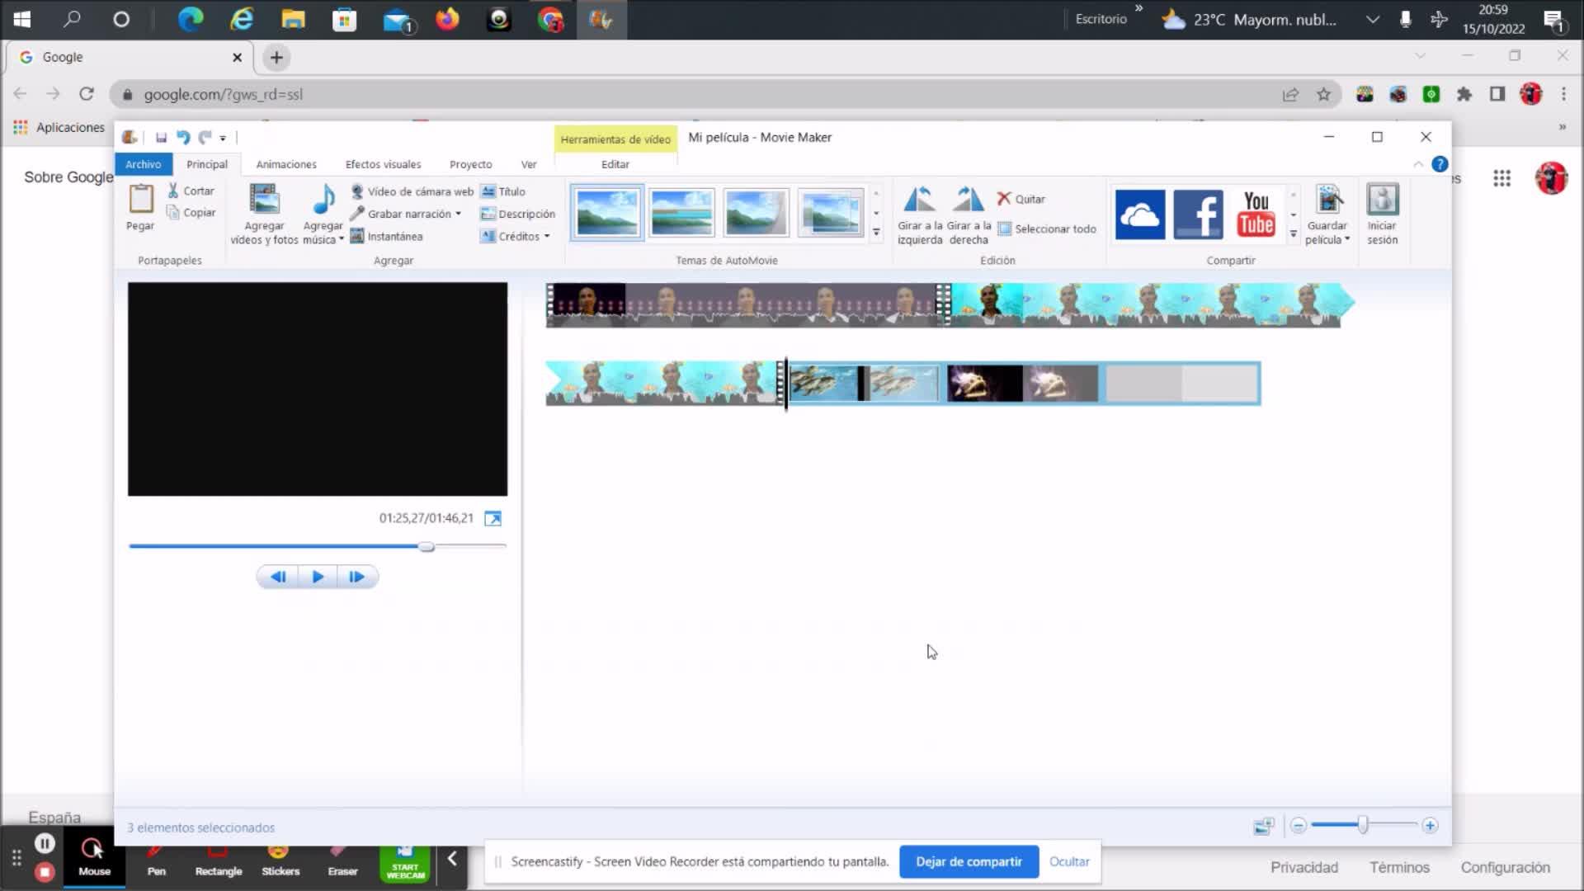Share movie via YouTube icon
1584x891 pixels.
[x=1256, y=214]
